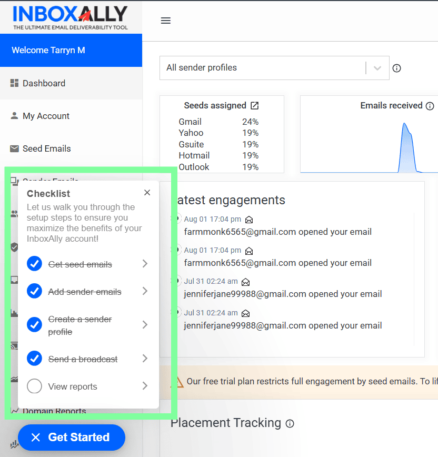Click the Yahoo seeds row
The image size is (438, 457).
click(218, 133)
